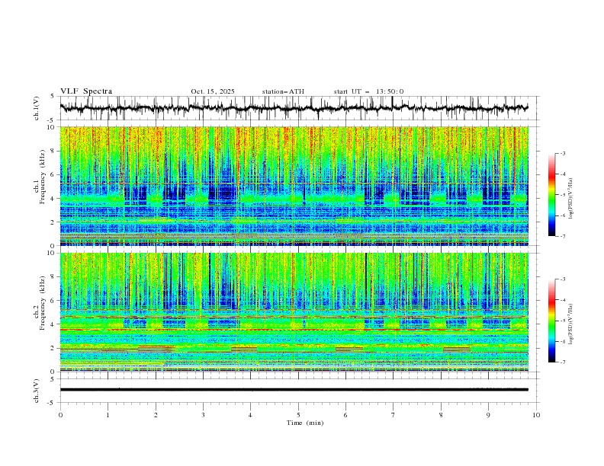Screen dimensions: 604x466
Task: Click the log(PSD) label beside the lower color bar
Action: [570, 324]
